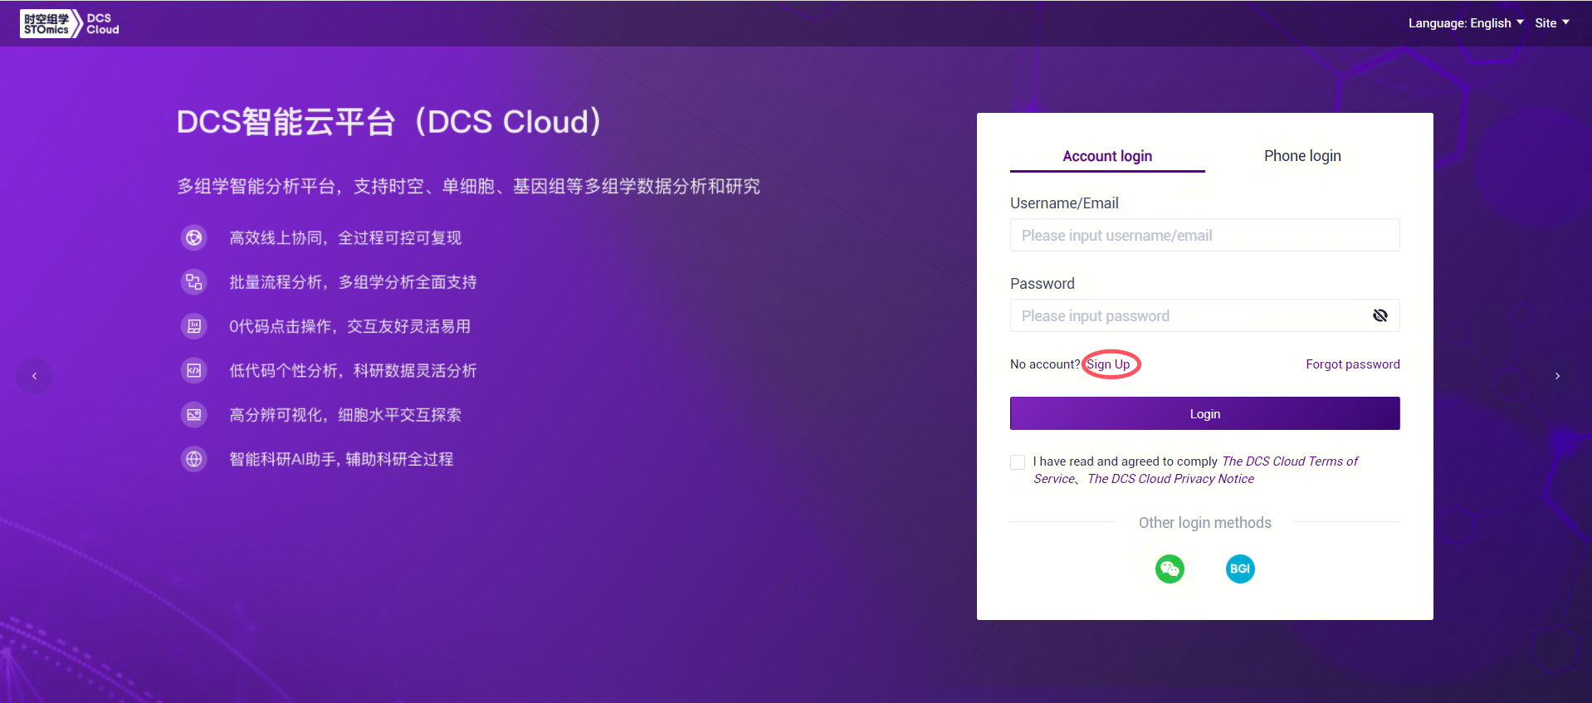The image size is (1592, 703).
Task: Click icon beside 0代码点击操作 feature
Action: pyautogui.click(x=194, y=326)
